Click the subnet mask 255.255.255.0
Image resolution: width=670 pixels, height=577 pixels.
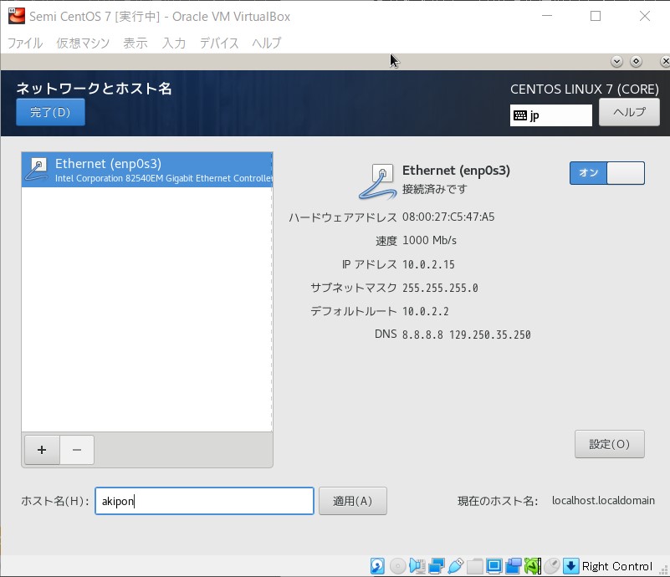440,288
